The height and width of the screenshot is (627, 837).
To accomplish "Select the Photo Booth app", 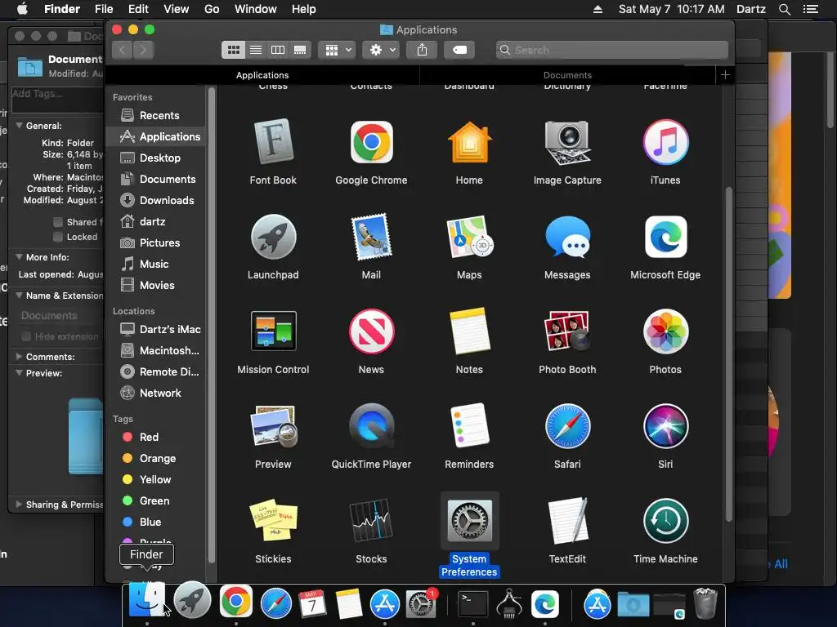I will pyautogui.click(x=567, y=331).
